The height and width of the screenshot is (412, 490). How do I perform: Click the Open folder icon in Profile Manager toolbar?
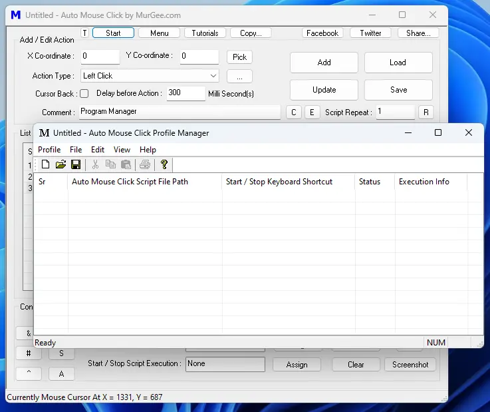click(61, 164)
